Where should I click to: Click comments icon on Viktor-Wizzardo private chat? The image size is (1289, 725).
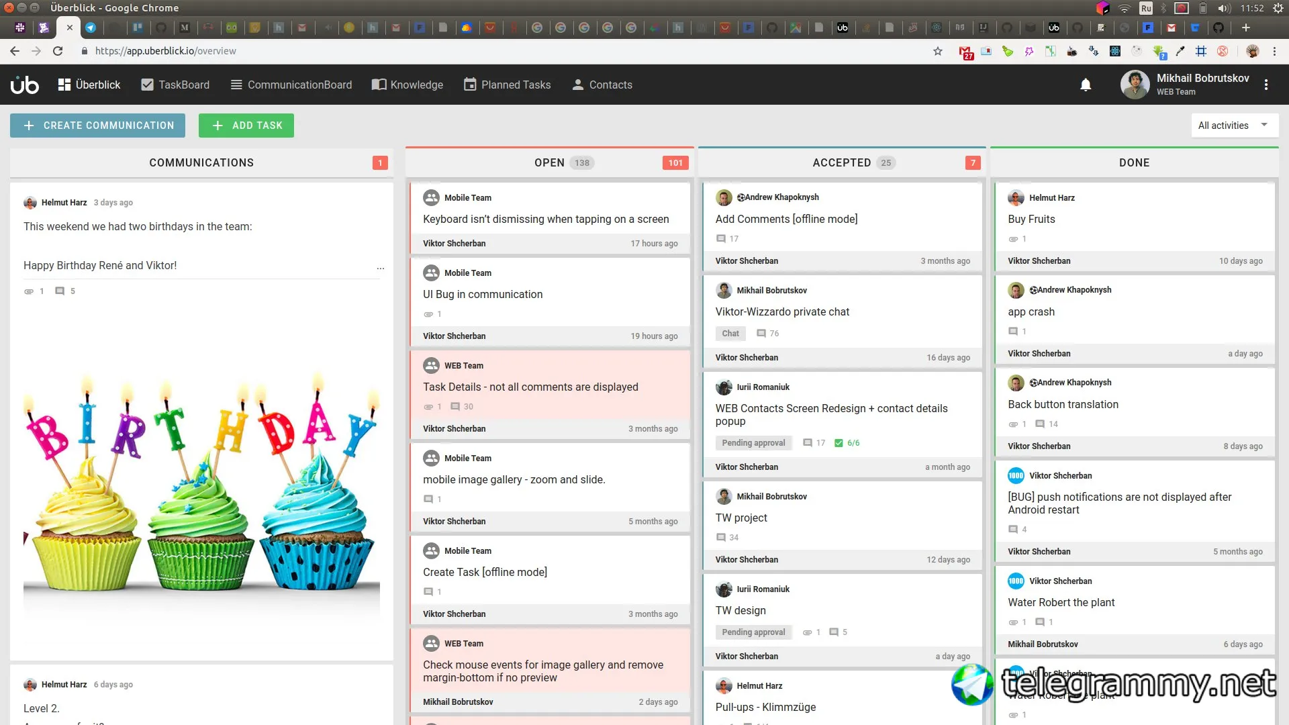[761, 334]
